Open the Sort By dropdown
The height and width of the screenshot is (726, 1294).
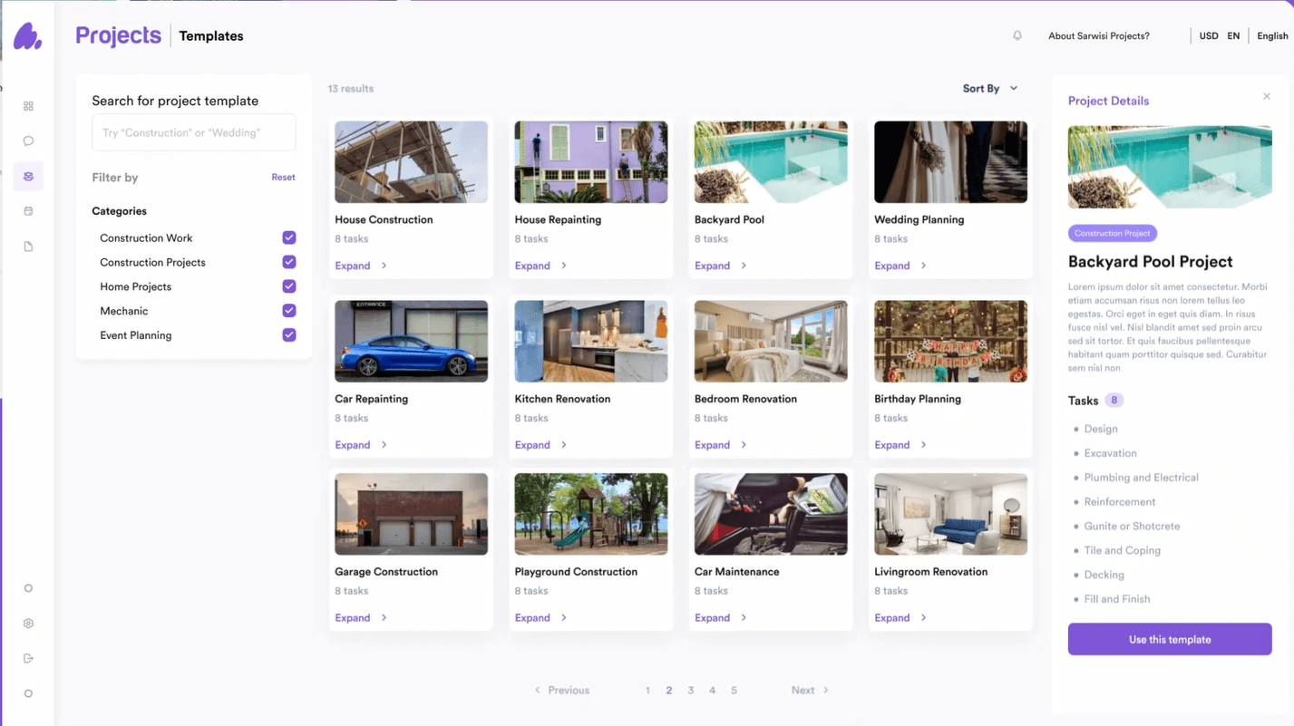[x=990, y=89]
